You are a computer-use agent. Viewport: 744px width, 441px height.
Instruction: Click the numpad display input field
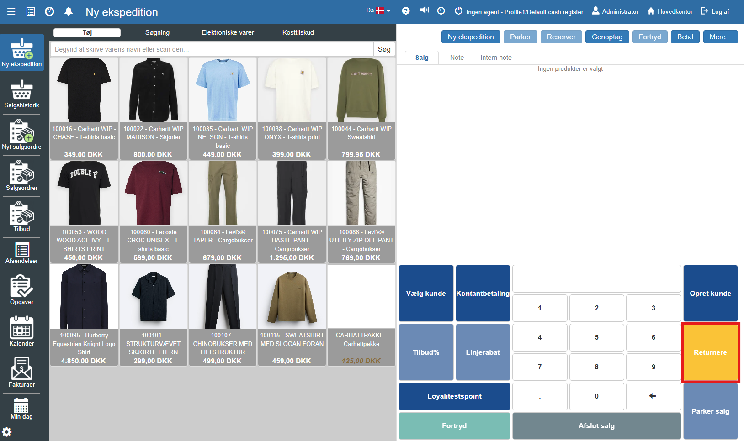(x=596, y=278)
